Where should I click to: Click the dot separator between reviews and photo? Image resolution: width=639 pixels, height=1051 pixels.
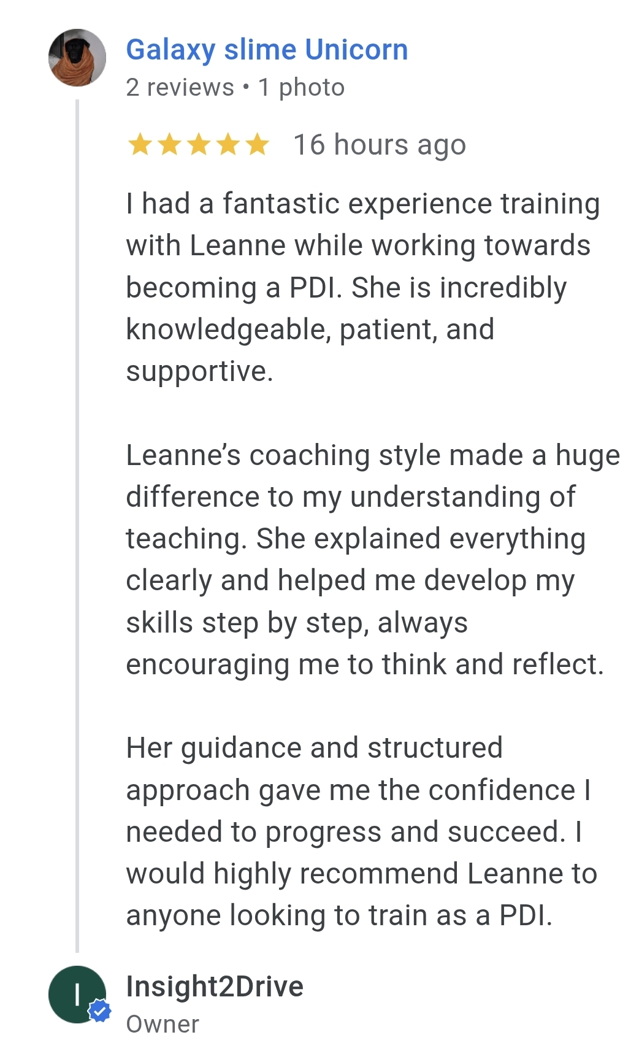click(x=246, y=88)
